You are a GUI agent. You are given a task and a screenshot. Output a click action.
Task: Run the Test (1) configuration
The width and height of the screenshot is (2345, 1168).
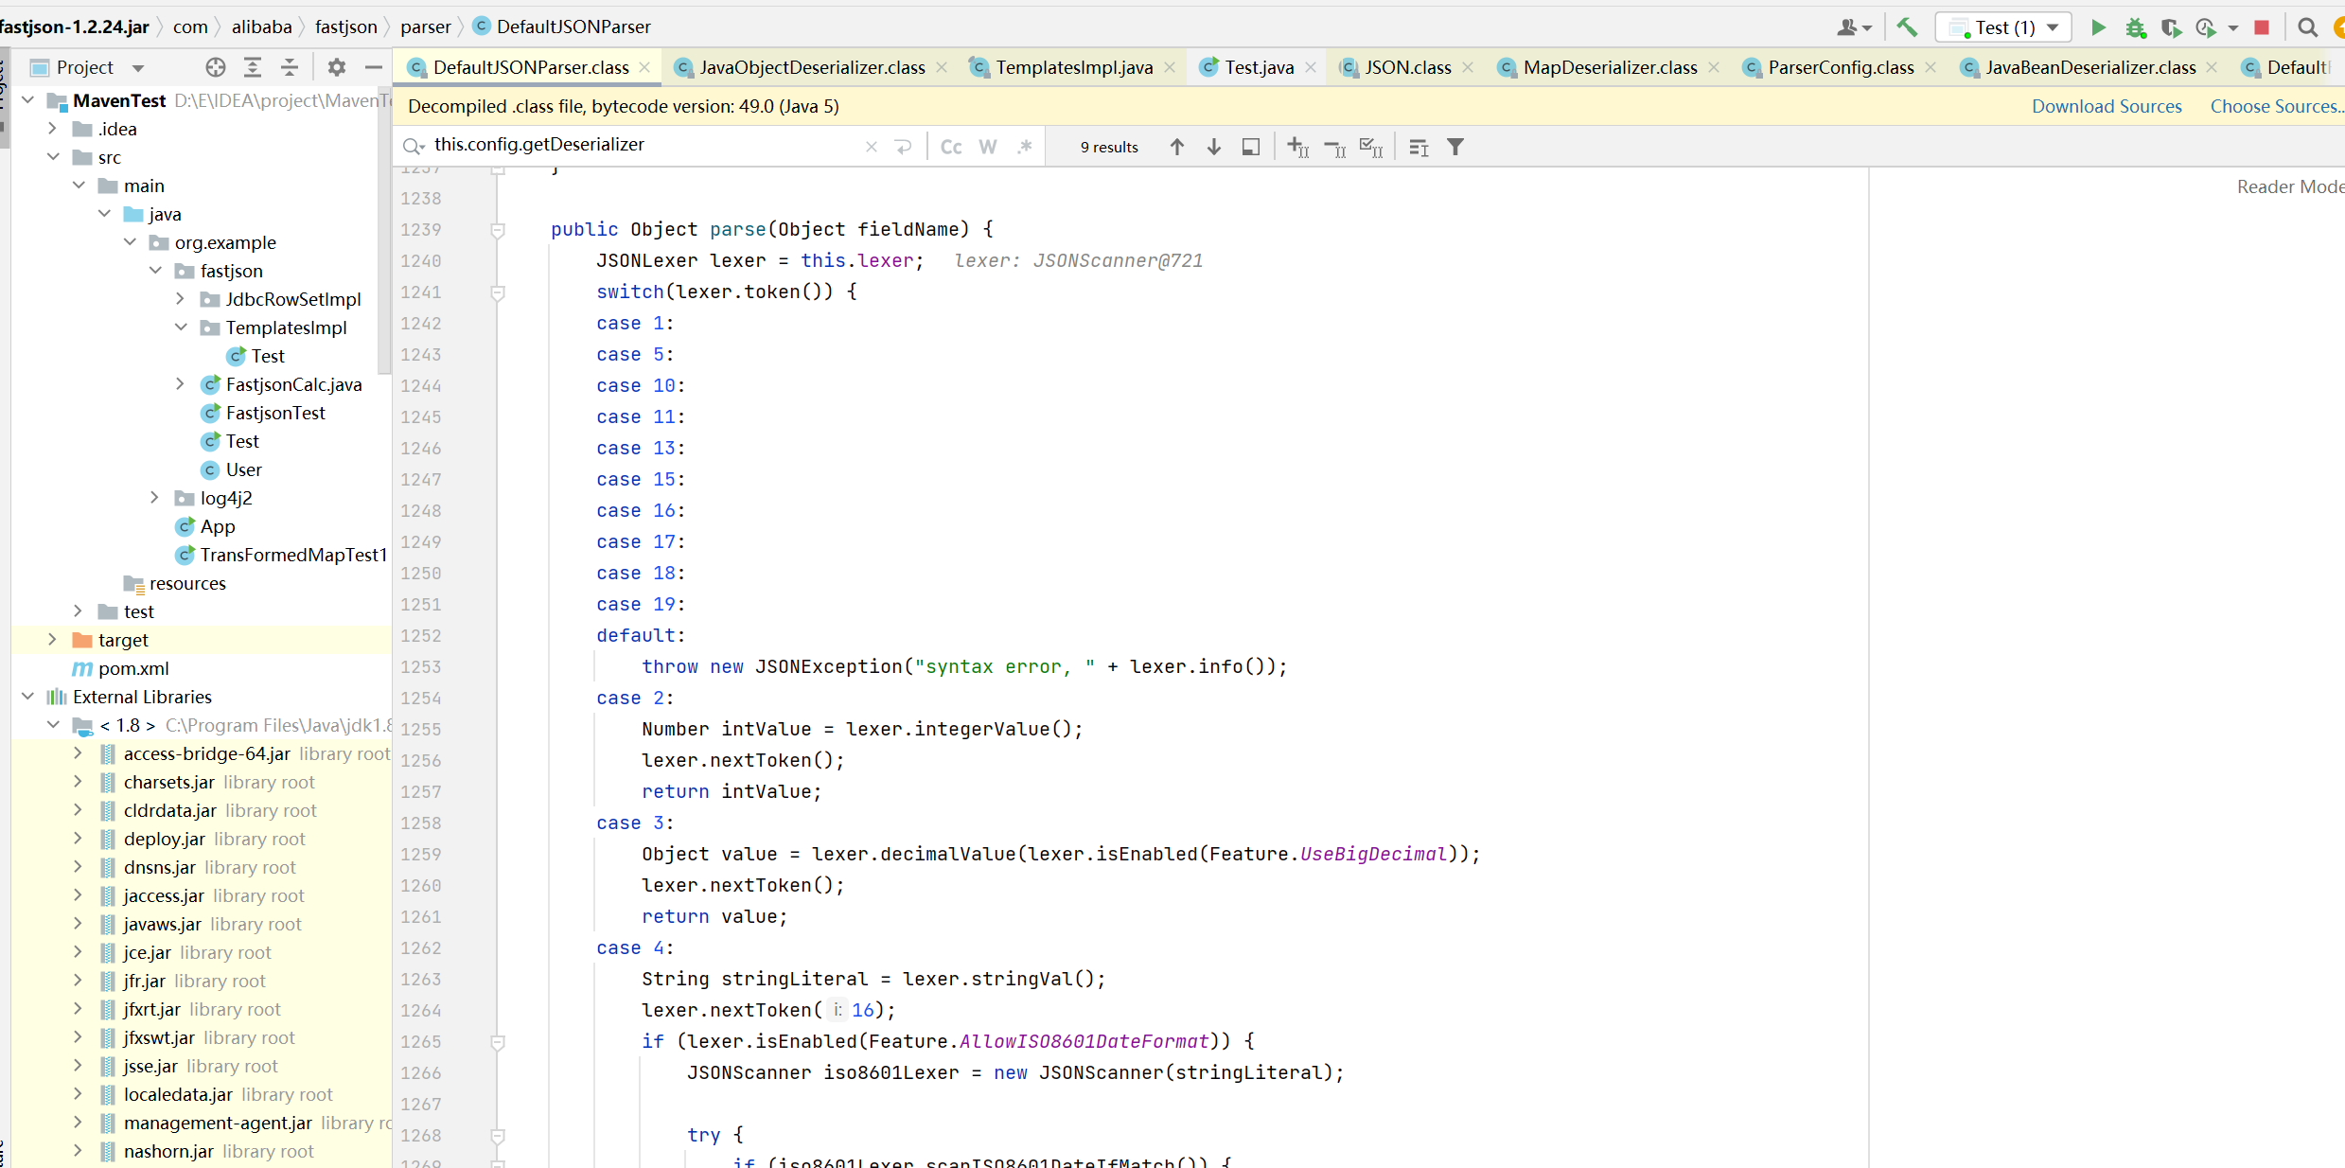point(2098,27)
